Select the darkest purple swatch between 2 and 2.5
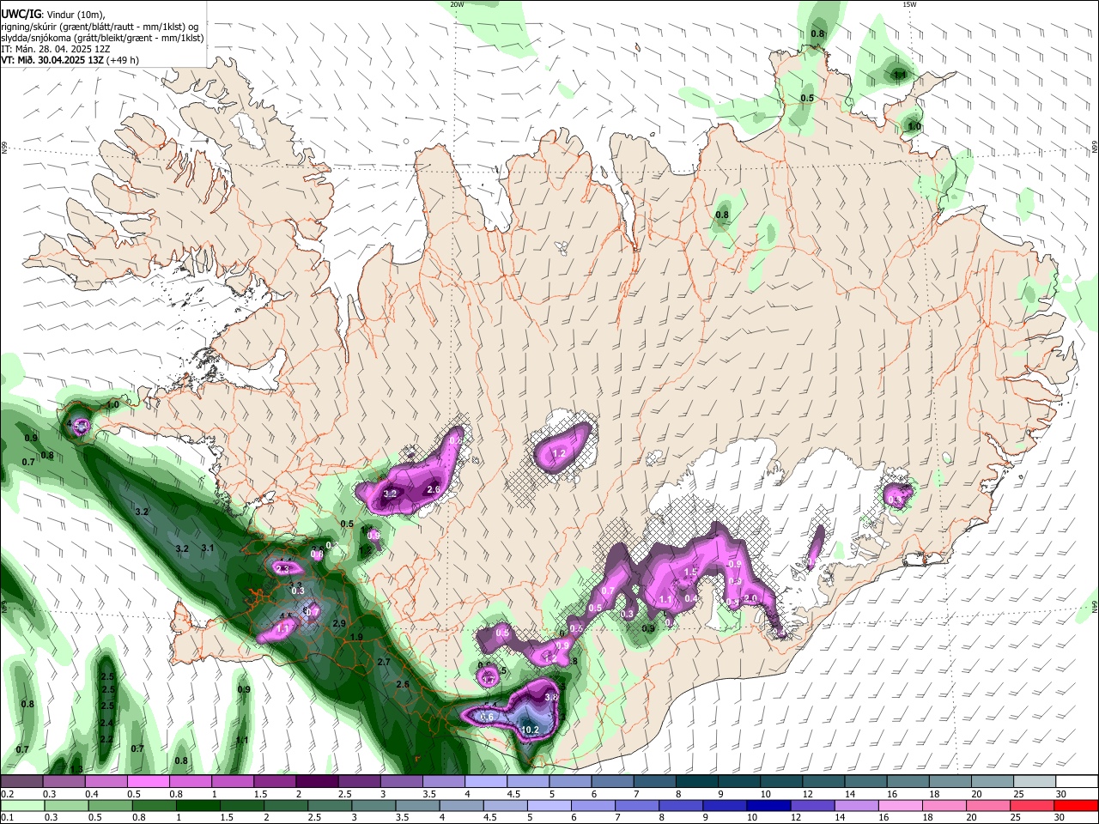This screenshot has width=1099, height=824. pos(317,782)
